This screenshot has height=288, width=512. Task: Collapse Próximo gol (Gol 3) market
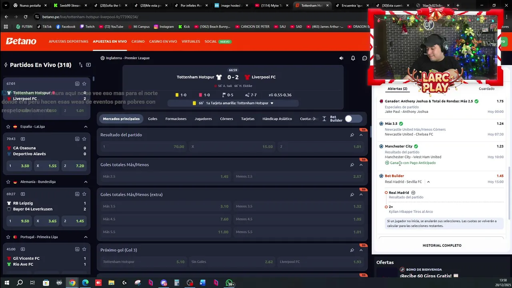tap(361, 250)
